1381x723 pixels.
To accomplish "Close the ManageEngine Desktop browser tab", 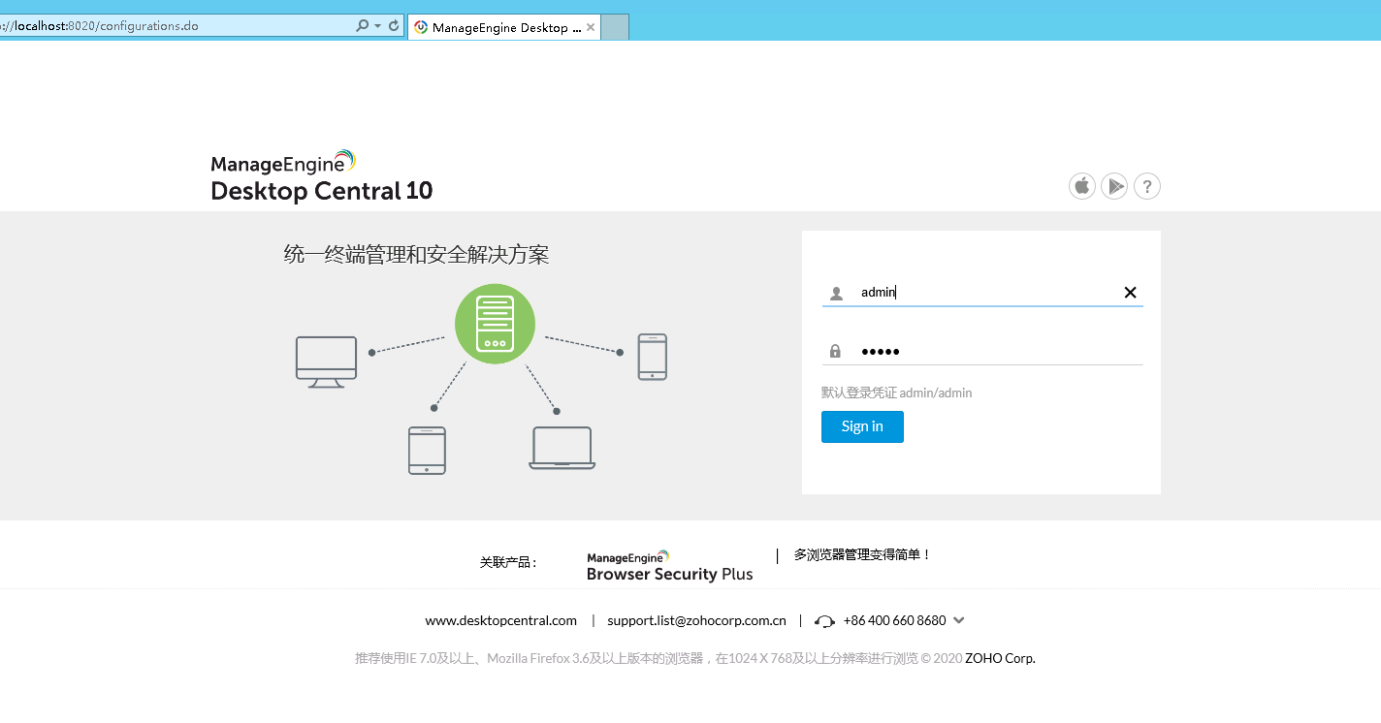I will pos(591,27).
